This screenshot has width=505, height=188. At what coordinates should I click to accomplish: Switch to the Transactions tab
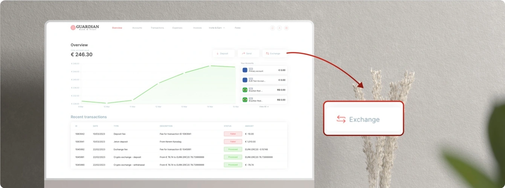[157, 28]
